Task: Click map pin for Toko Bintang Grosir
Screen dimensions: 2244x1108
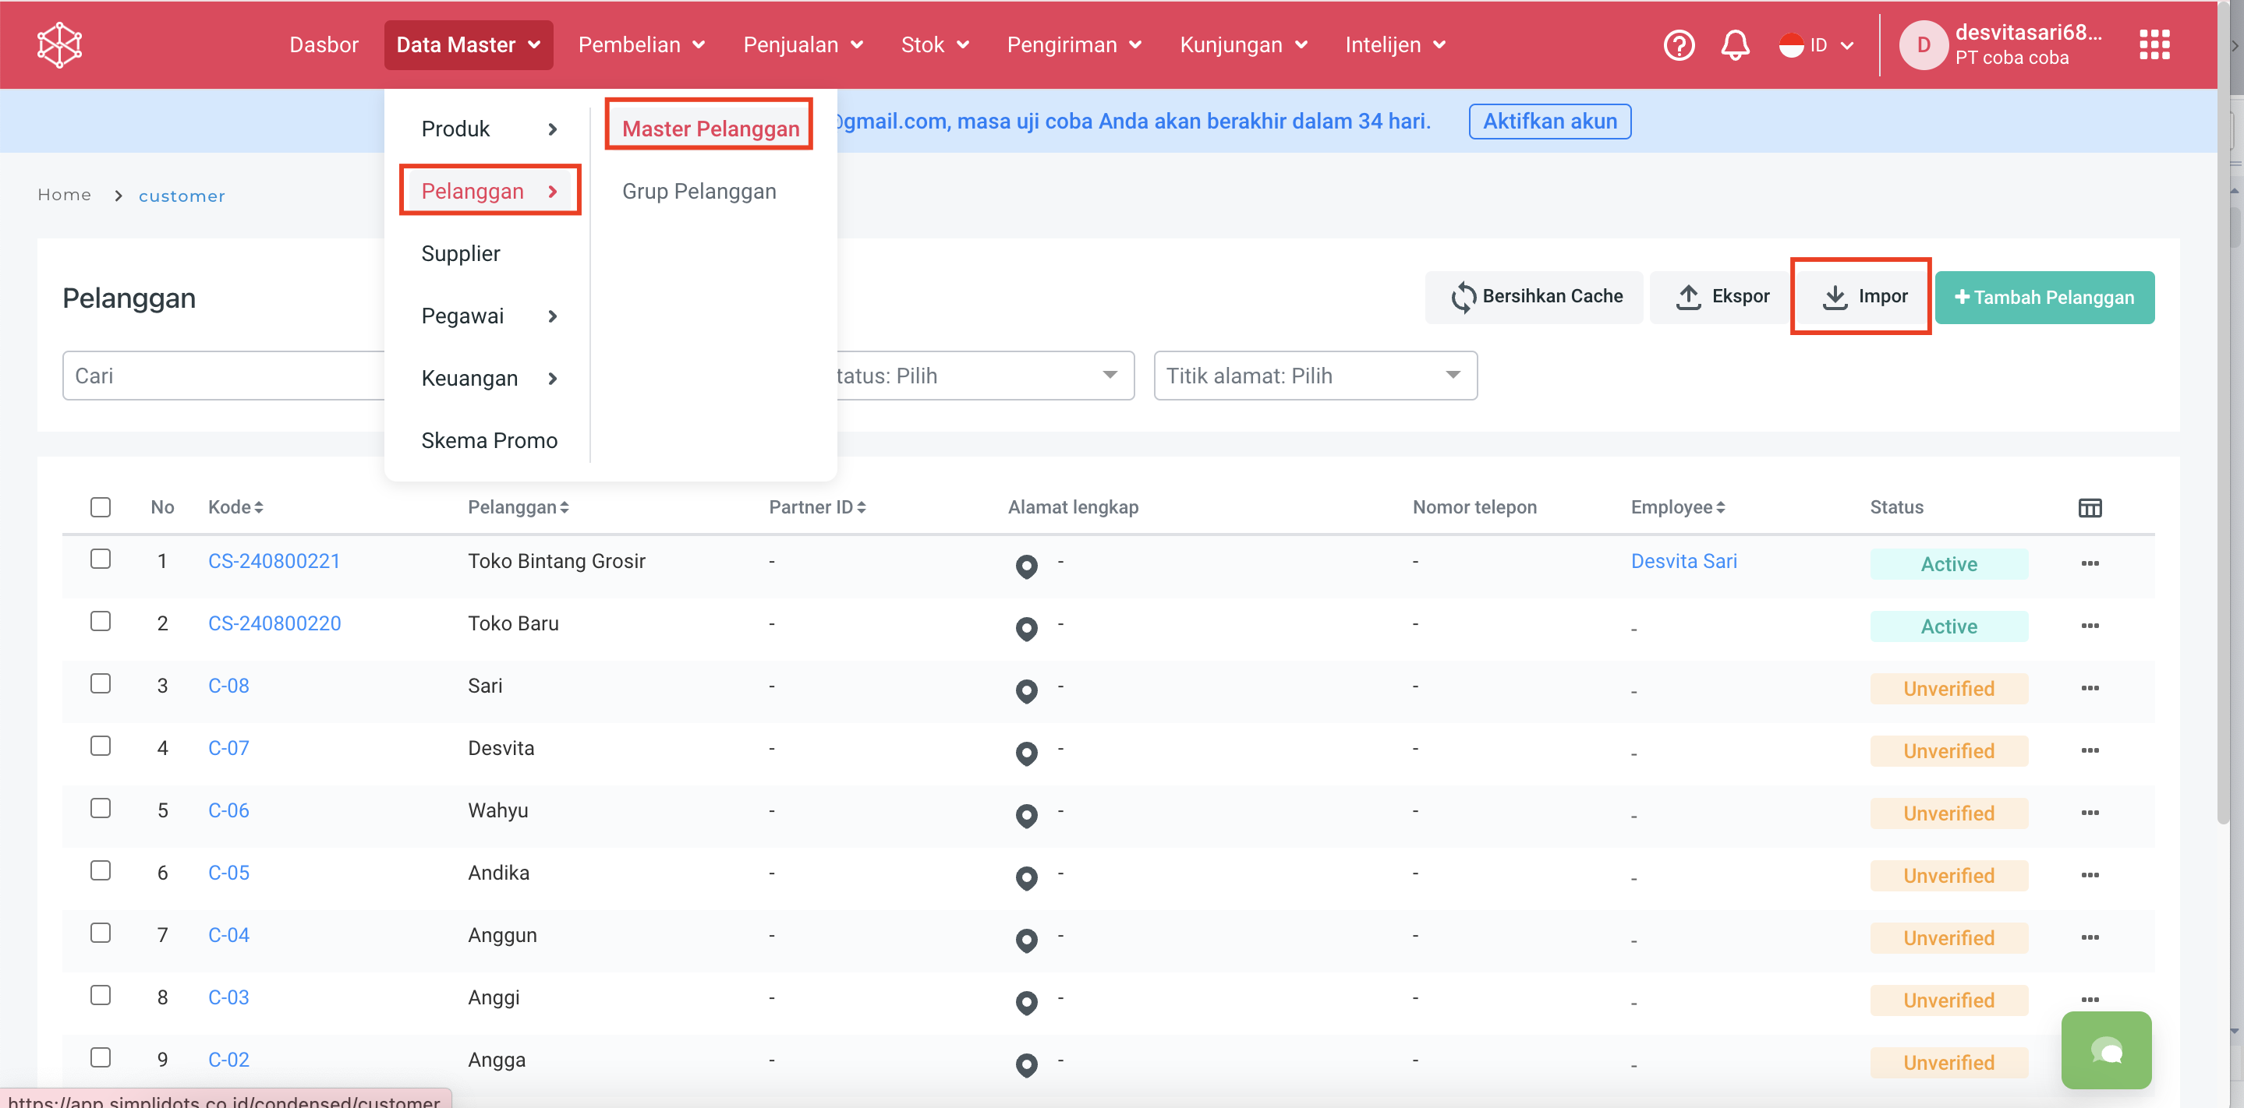Action: (x=1026, y=566)
